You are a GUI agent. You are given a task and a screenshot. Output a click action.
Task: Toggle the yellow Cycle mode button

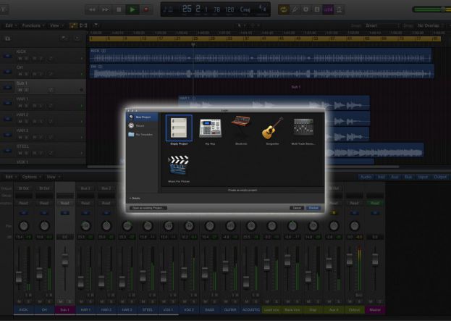tap(284, 9)
